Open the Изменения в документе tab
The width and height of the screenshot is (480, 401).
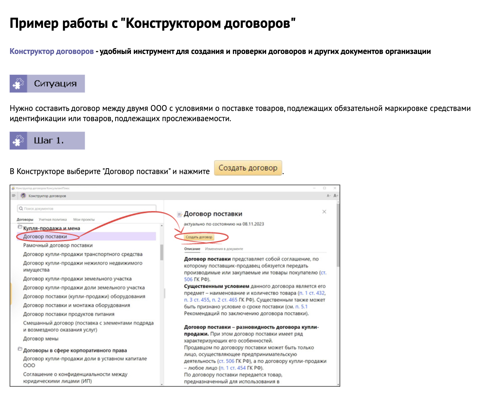pyautogui.click(x=224, y=249)
